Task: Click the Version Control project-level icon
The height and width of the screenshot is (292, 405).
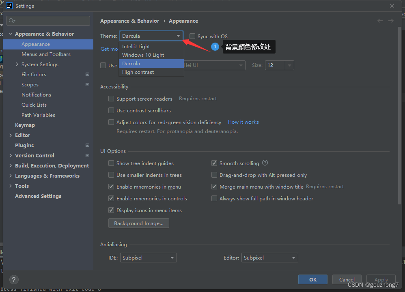Action: point(87,155)
